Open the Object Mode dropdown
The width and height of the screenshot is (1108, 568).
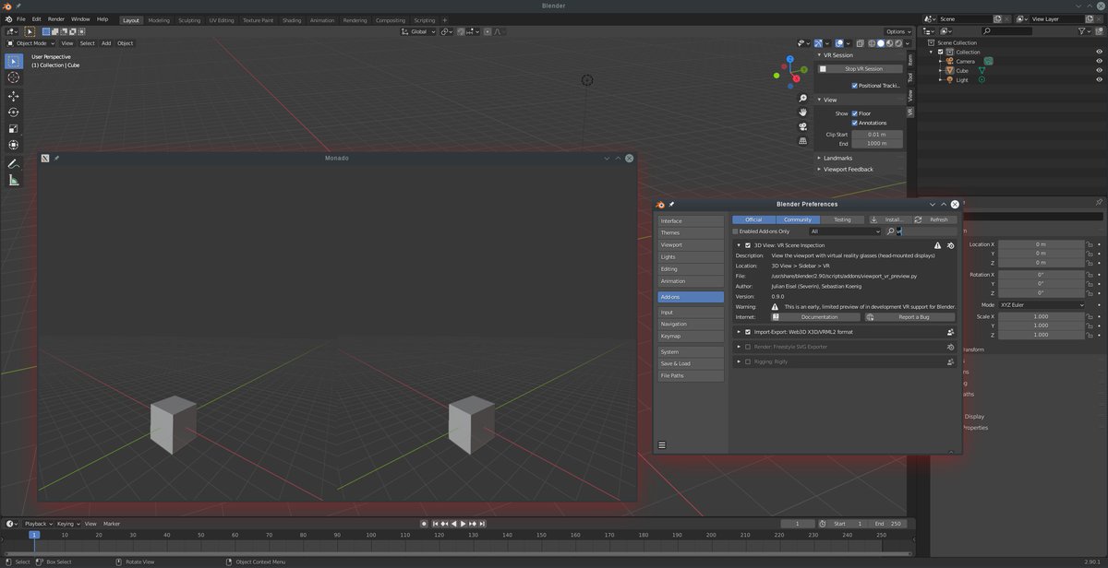tap(30, 43)
